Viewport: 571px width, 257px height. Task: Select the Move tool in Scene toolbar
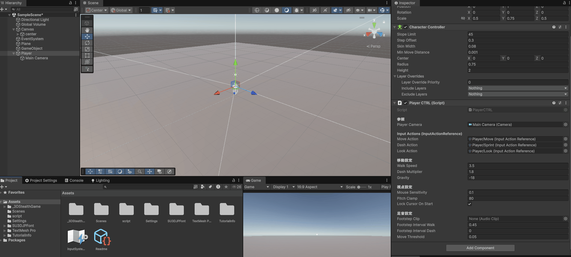tap(87, 37)
